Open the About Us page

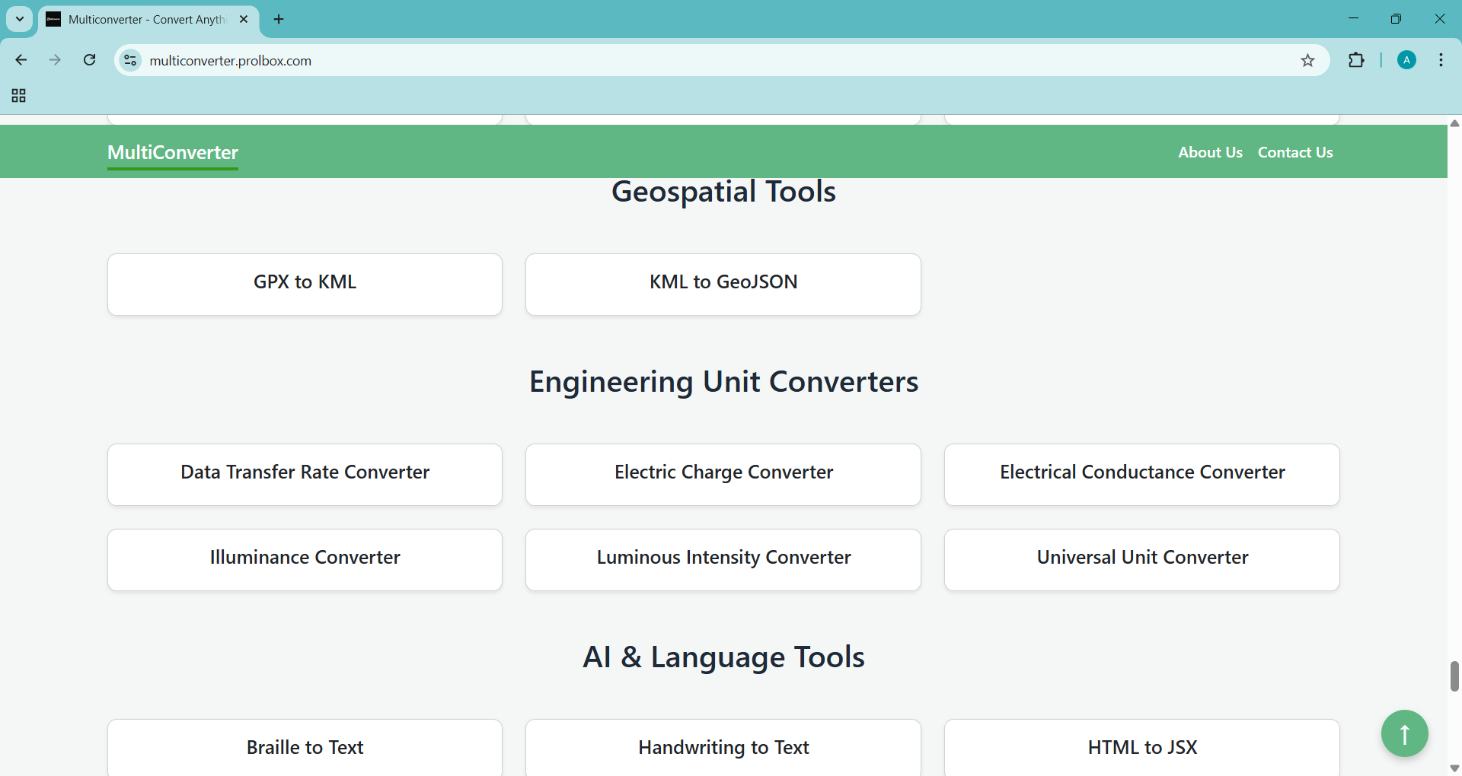[1209, 152]
